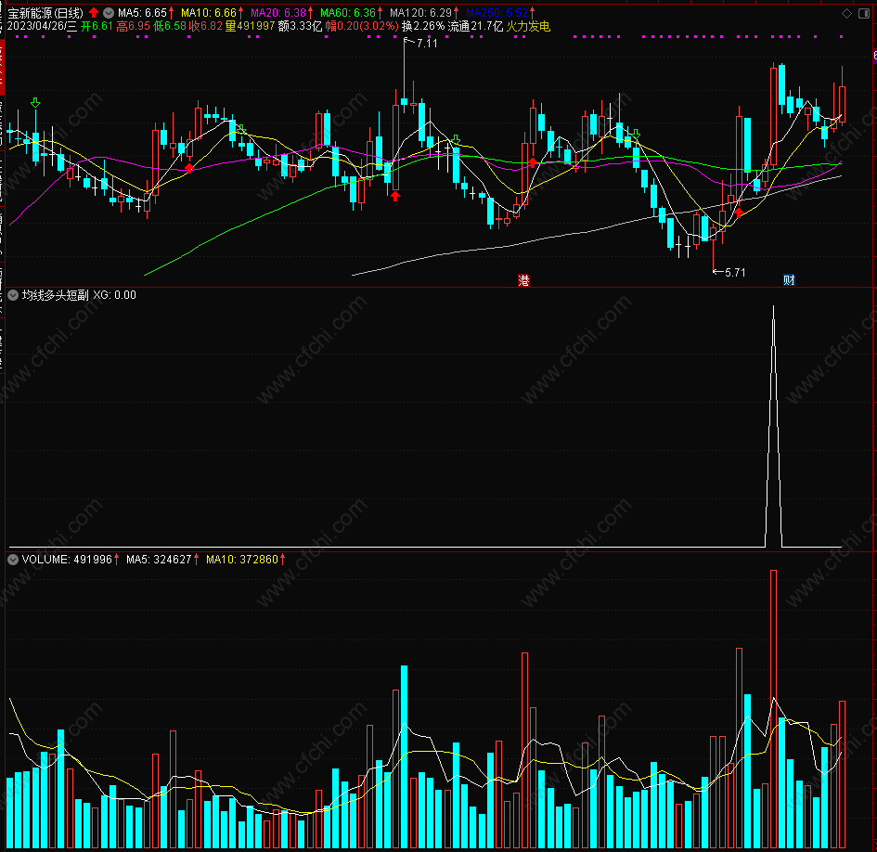Click the 7.11 high price label
The width and height of the screenshot is (877, 852).
pos(427,43)
